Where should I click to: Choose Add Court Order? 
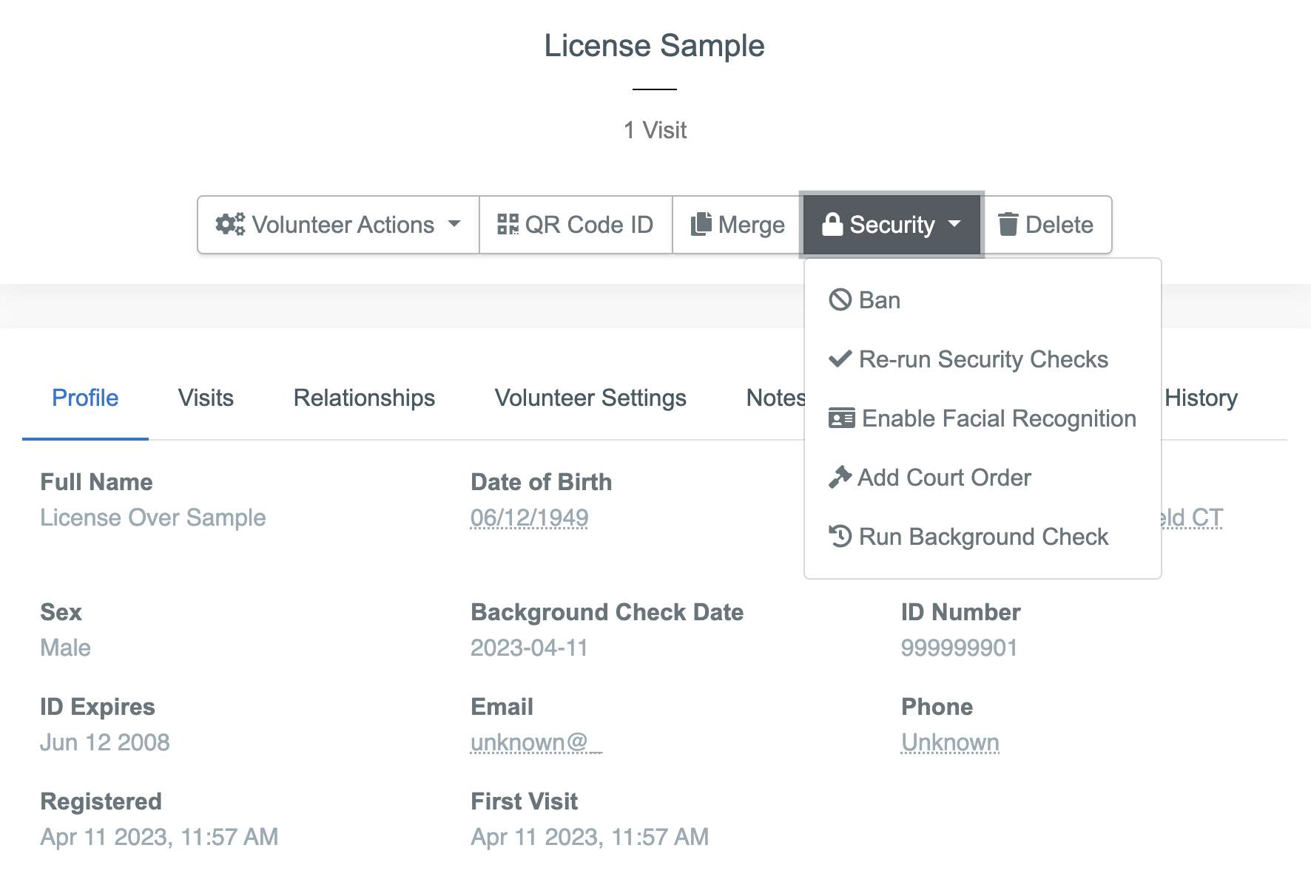(983, 478)
